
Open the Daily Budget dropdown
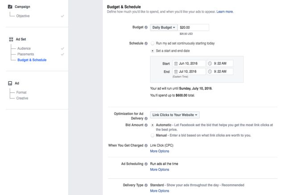click(x=163, y=28)
